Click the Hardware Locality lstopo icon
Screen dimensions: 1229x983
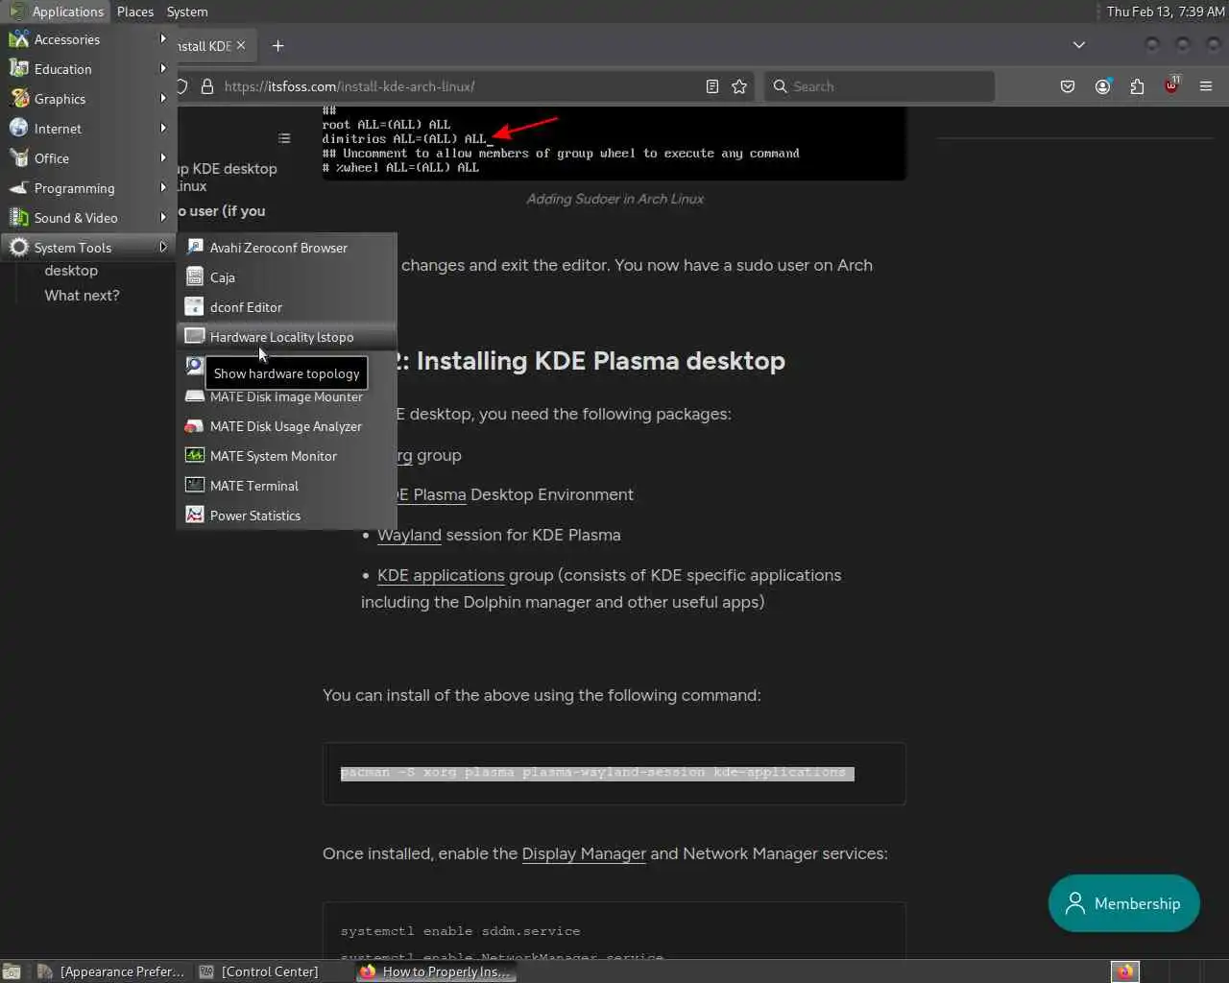pyautogui.click(x=195, y=337)
